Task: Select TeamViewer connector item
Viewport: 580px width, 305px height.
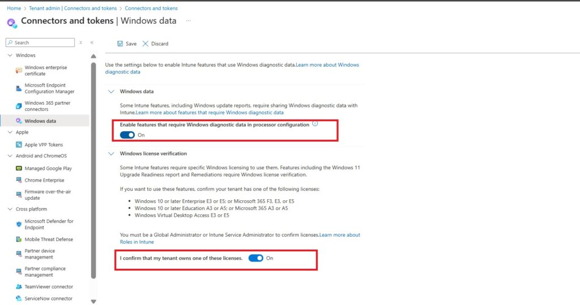Action: click(x=49, y=286)
